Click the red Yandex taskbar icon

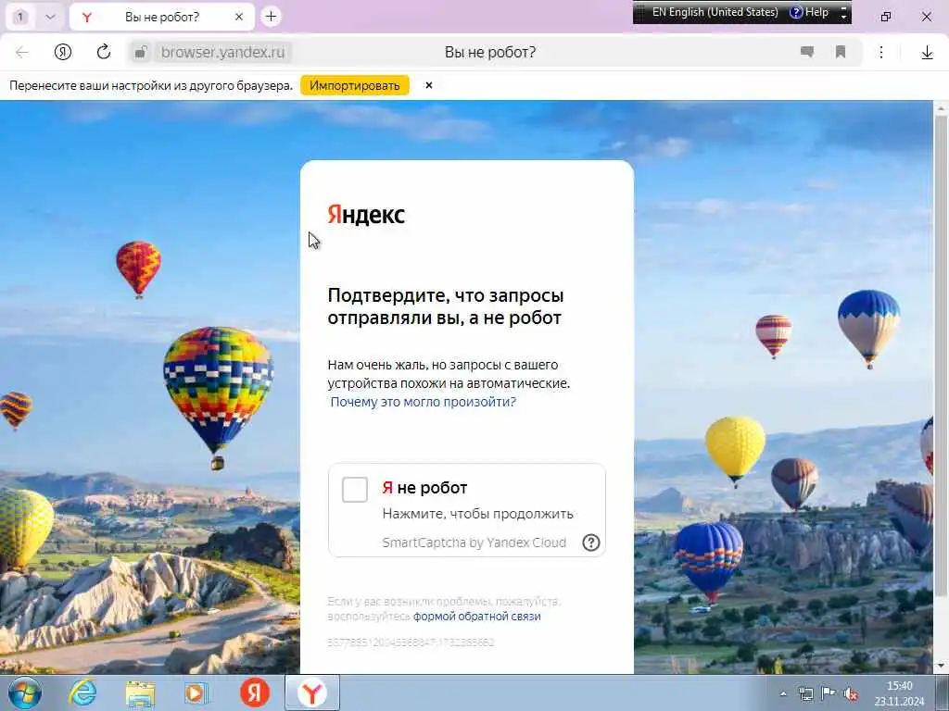coord(254,692)
